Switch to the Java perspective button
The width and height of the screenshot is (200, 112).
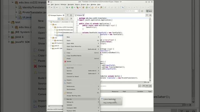[149, 11]
